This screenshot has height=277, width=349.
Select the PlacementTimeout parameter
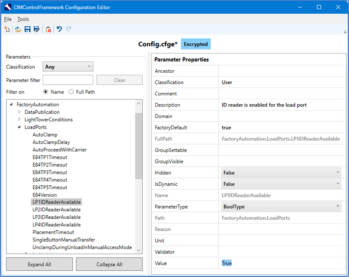click(53, 232)
